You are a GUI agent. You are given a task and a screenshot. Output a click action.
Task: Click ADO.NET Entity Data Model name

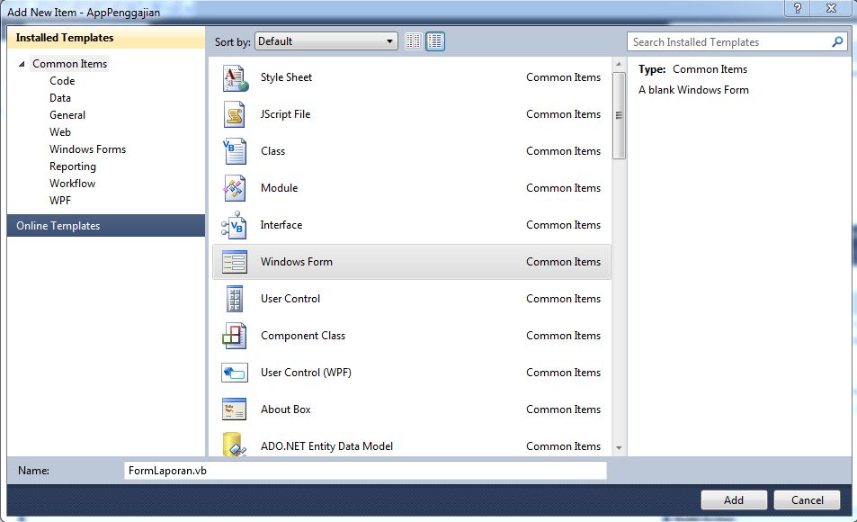326,446
